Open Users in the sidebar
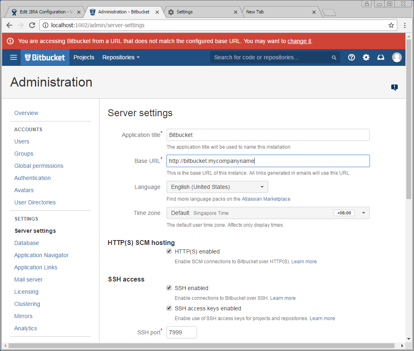 22,141
